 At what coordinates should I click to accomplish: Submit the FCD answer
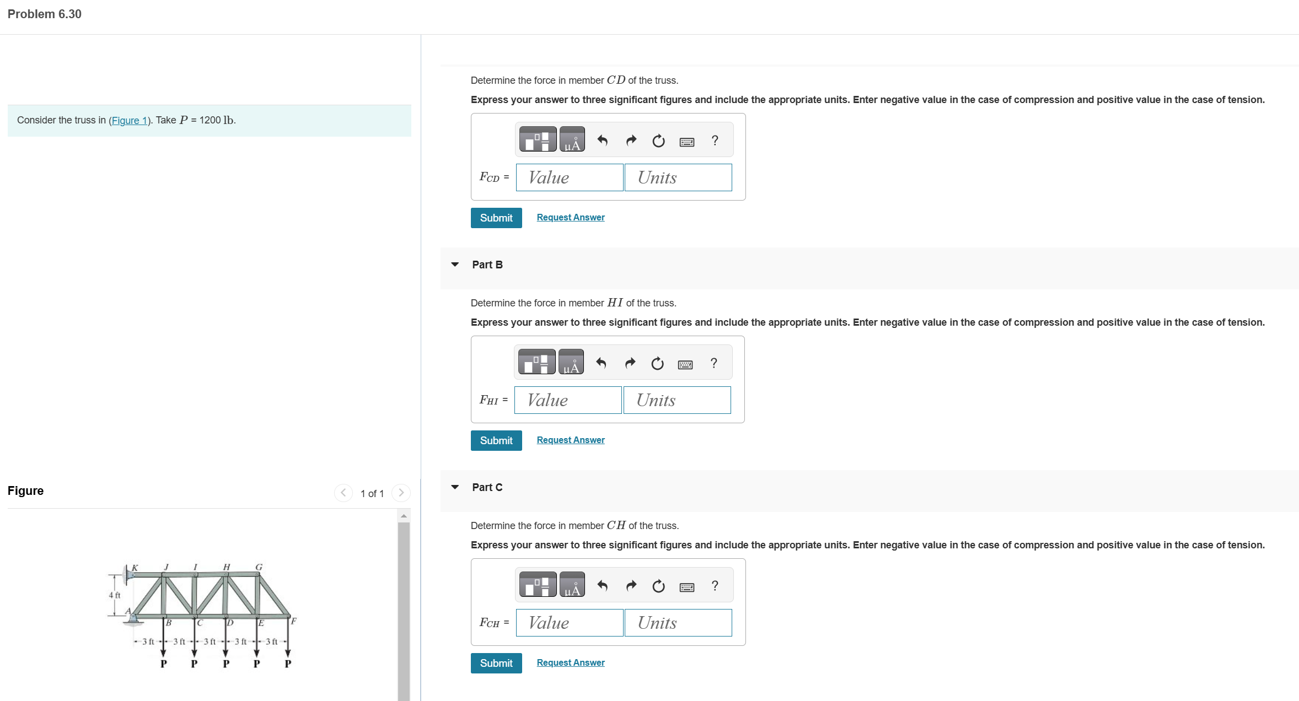[496, 218]
